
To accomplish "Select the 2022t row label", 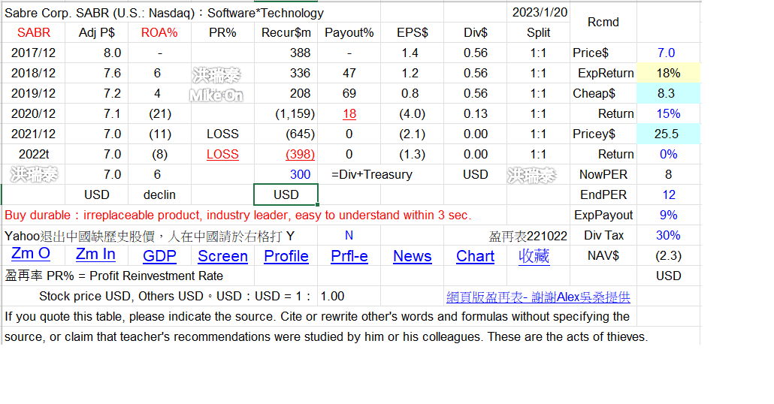I will point(34,155).
